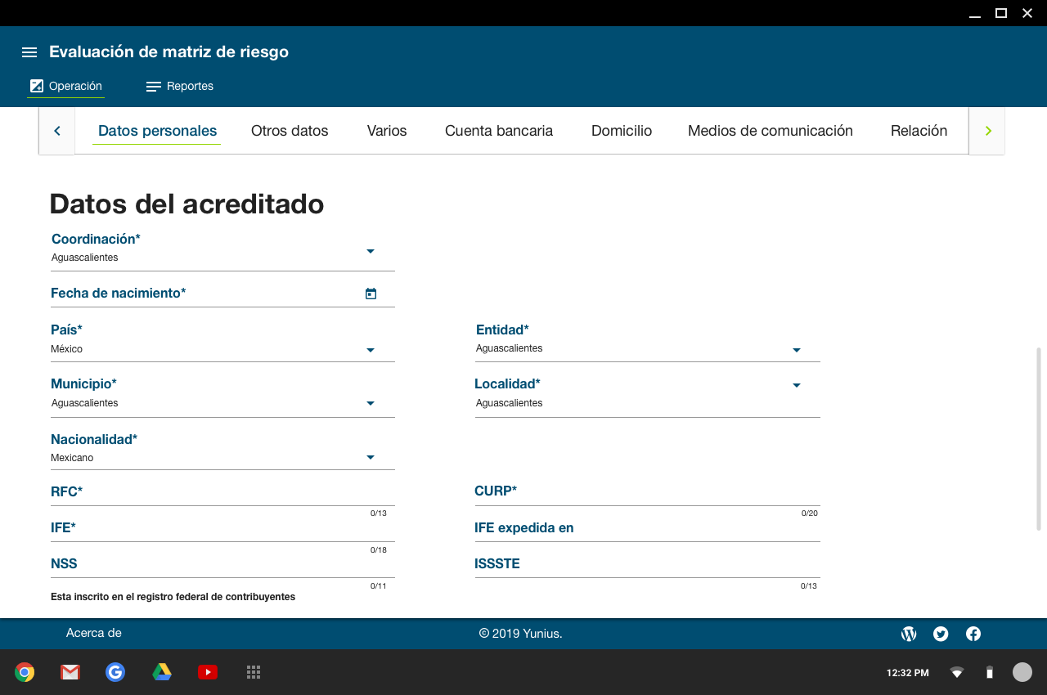The width and height of the screenshot is (1047, 695).
Task: Expand the Municipio dropdown
Action: (370, 403)
